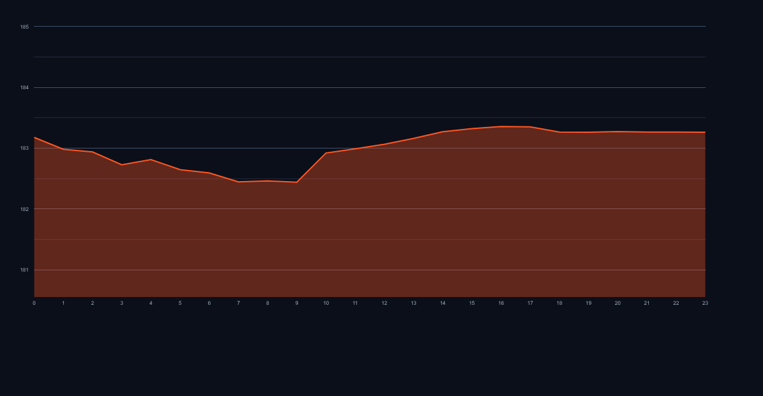The width and height of the screenshot is (763, 396).
Task: Click the y-axis label 183
Action: [x=24, y=148]
